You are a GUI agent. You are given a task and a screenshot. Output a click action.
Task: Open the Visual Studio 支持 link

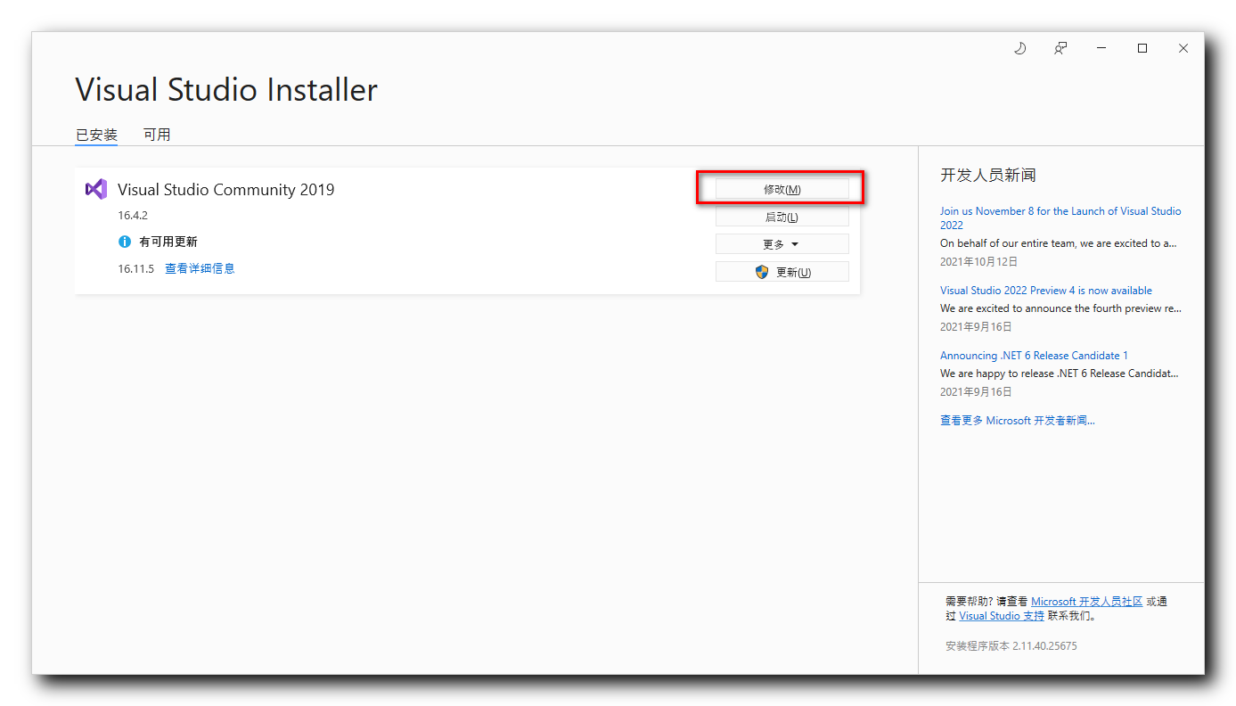pyautogui.click(x=1002, y=616)
